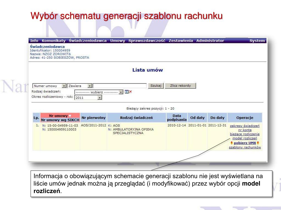Click the Od daty column header
This screenshot has width=281, height=210.
pyautogui.click(x=197, y=118)
